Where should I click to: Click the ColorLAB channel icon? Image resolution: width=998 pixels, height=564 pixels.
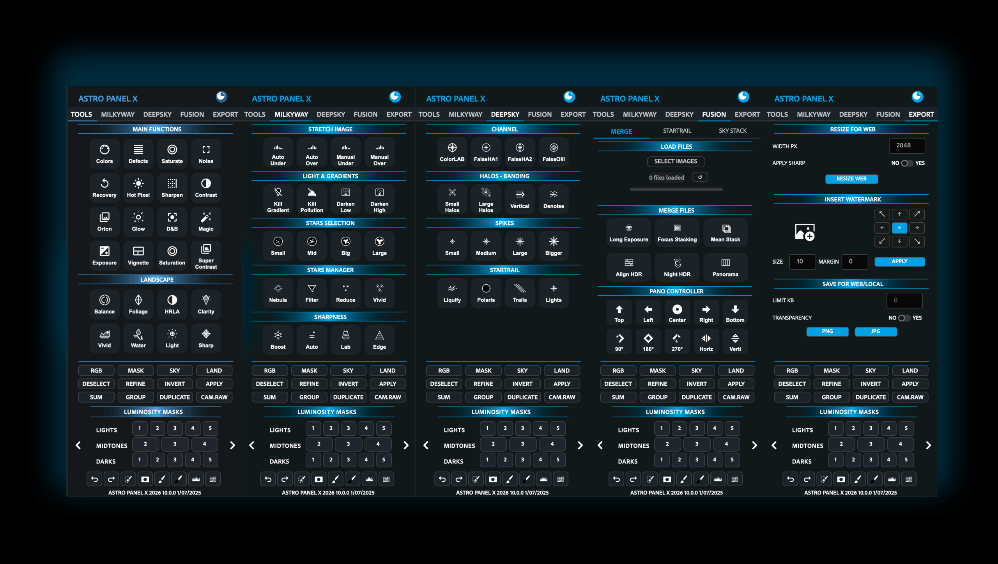[x=452, y=152]
